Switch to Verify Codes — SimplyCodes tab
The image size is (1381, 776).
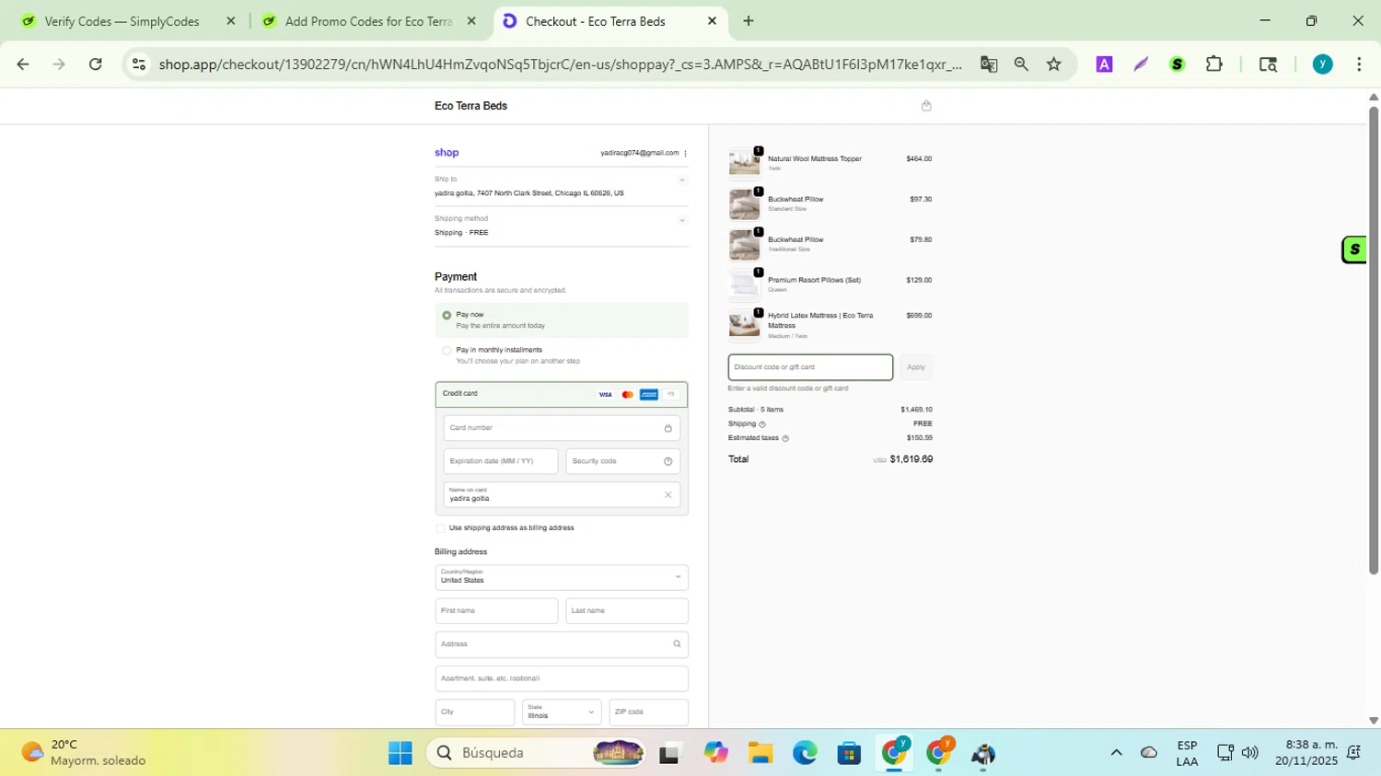click(x=121, y=21)
